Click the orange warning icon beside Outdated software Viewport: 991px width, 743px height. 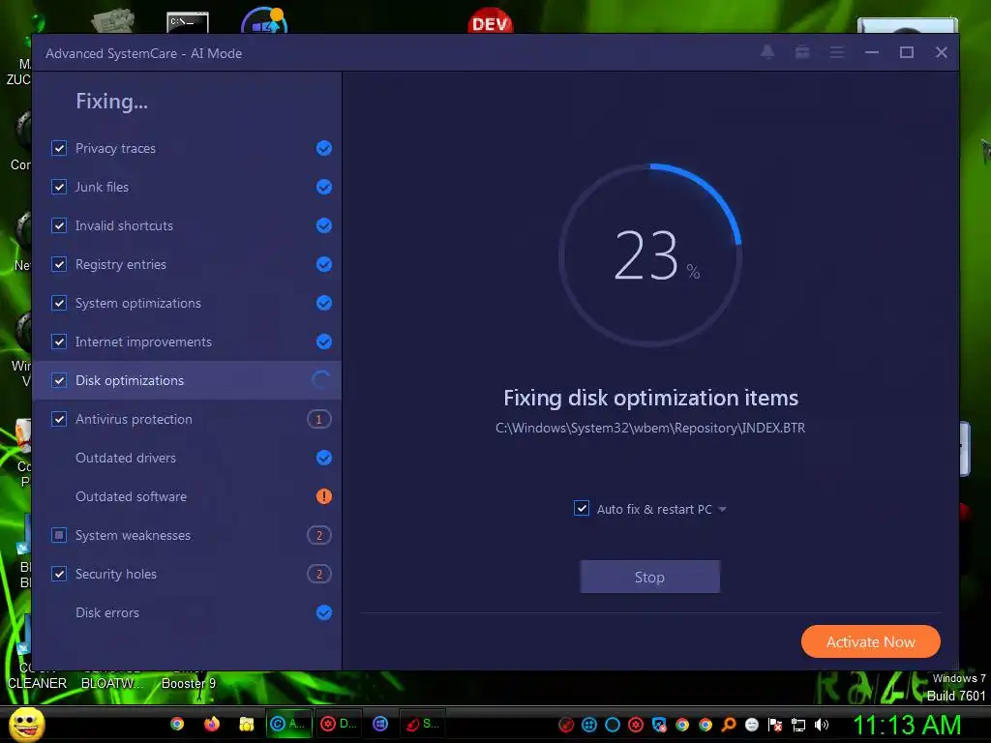tap(323, 496)
